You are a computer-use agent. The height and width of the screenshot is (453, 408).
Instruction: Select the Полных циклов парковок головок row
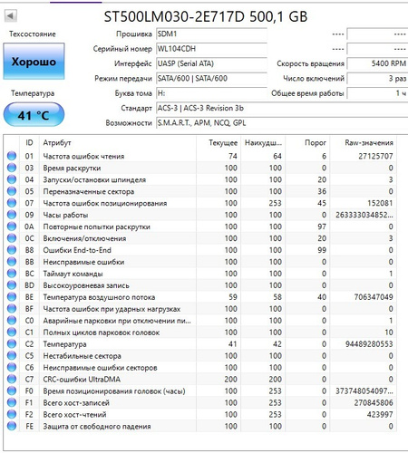(x=200, y=333)
